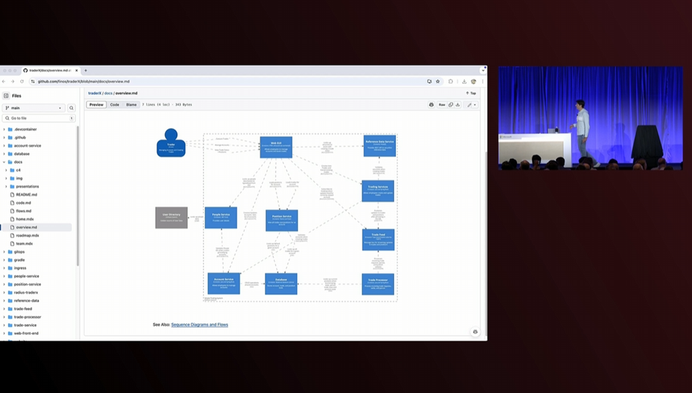Bookmark page with the star icon
692x393 pixels.
coord(438,81)
